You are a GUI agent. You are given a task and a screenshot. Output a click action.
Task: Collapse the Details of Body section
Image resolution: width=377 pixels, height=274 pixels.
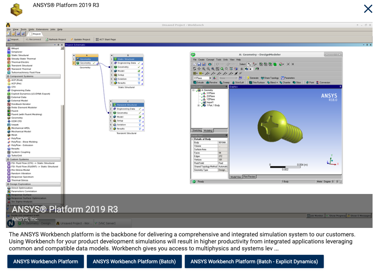pyautogui.click(x=192, y=139)
